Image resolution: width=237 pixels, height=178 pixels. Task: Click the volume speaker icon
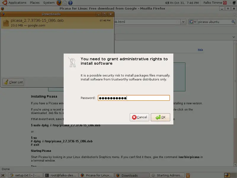pyautogui.click(x=167, y=3)
